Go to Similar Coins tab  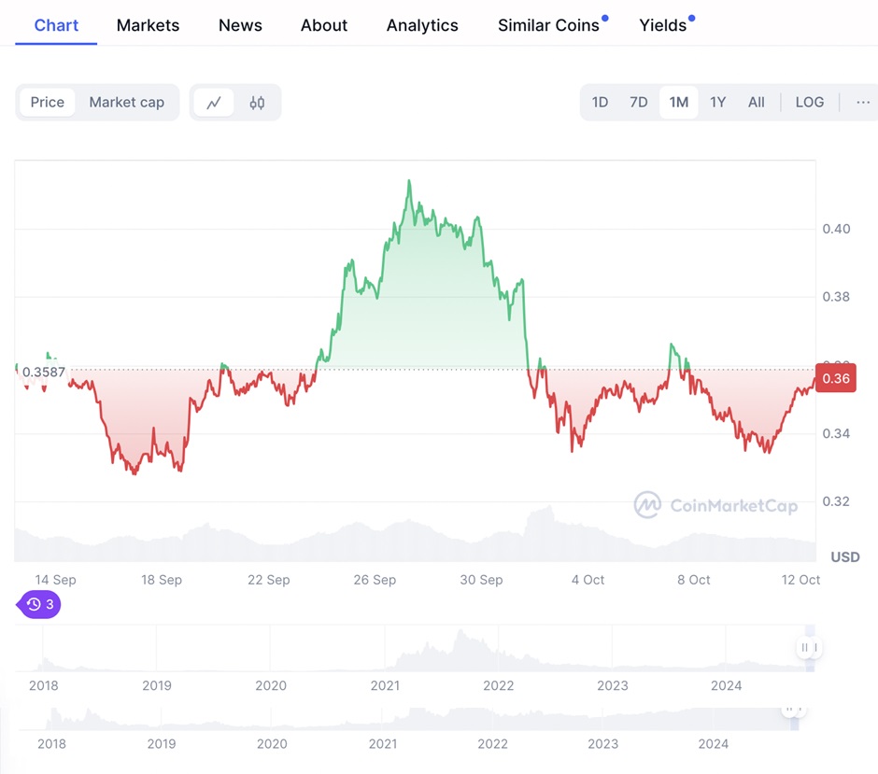pyautogui.click(x=548, y=25)
